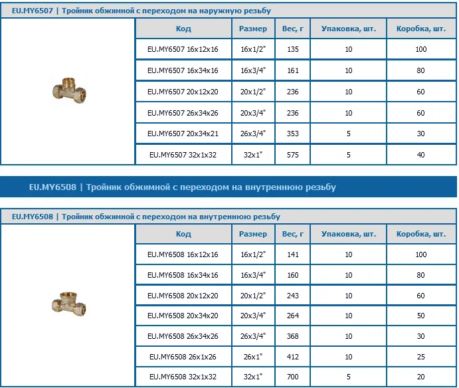Click size 32x1" in the EU.MY6507 table
459x388 pixels.
coord(253,155)
